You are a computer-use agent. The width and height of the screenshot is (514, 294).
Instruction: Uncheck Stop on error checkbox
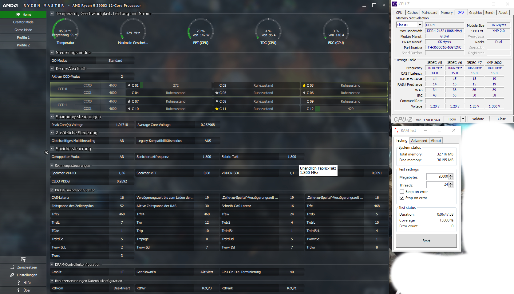[x=402, y=198]
